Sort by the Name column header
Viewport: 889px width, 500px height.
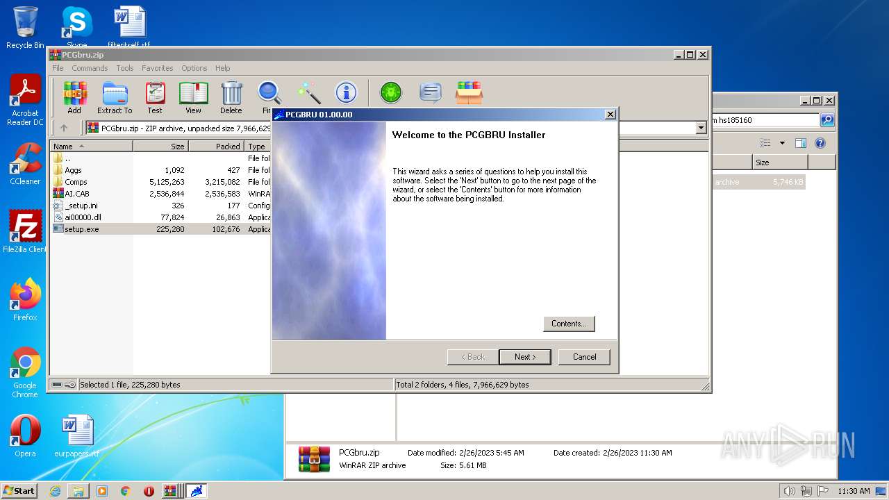pos(92,147)
